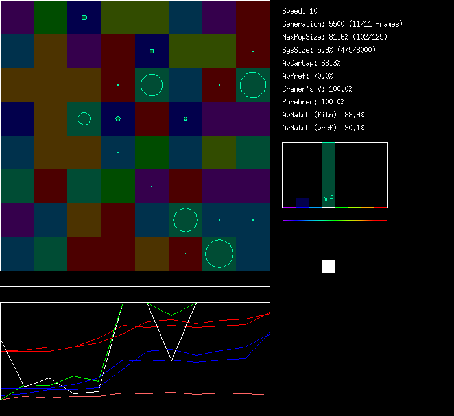The width and height of the screenshot is (454, 416).
Task: Click the Speed: 10 readout
Action: [x=300, y=11]
